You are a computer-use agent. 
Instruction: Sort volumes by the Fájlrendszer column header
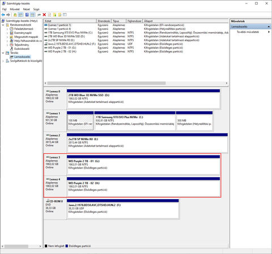click(x=134, y=21)
